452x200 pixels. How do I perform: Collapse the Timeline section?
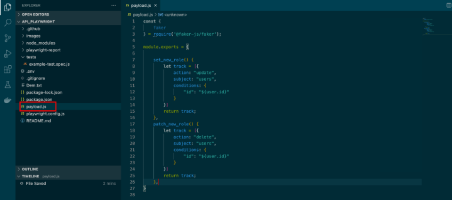click(68, 176)
